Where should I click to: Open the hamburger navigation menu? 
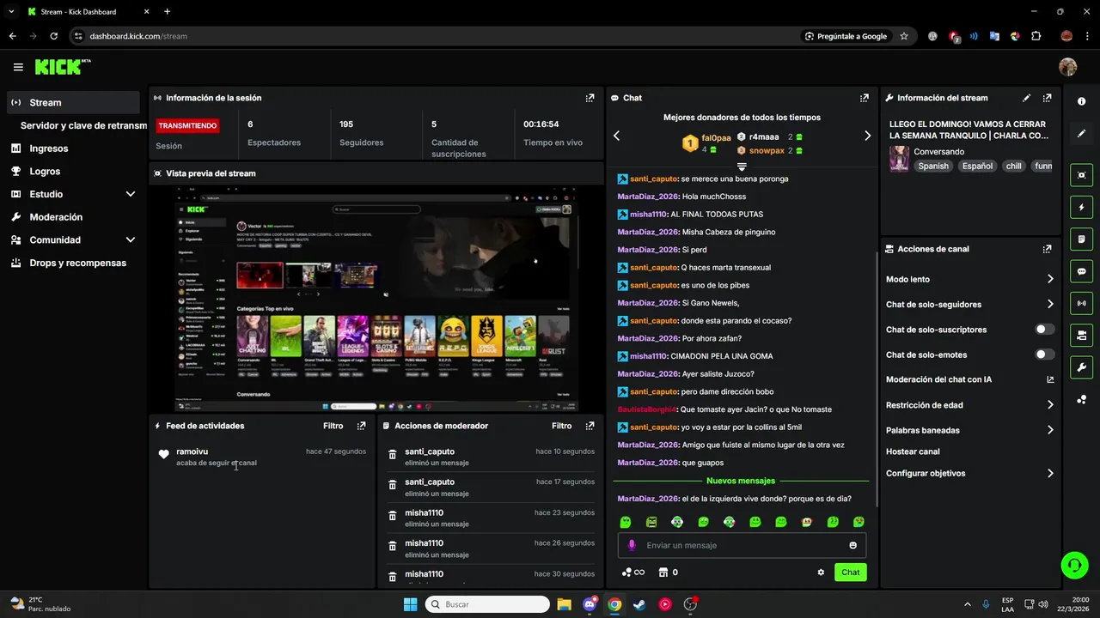[18, 67]
